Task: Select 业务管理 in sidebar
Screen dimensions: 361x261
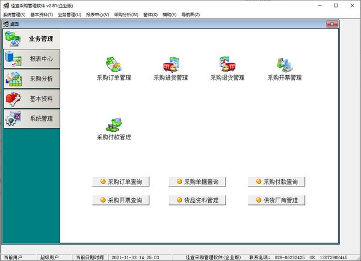Action: 31,39
